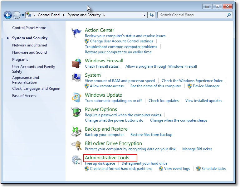The height and width of the screenshot is (188, 240).
Task: Select System and Security in sidebar
Action: tap(30, 38)
